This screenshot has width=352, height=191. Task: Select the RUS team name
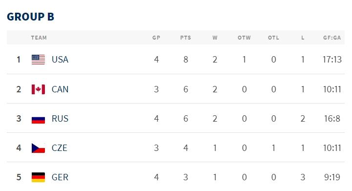point(60,119)
